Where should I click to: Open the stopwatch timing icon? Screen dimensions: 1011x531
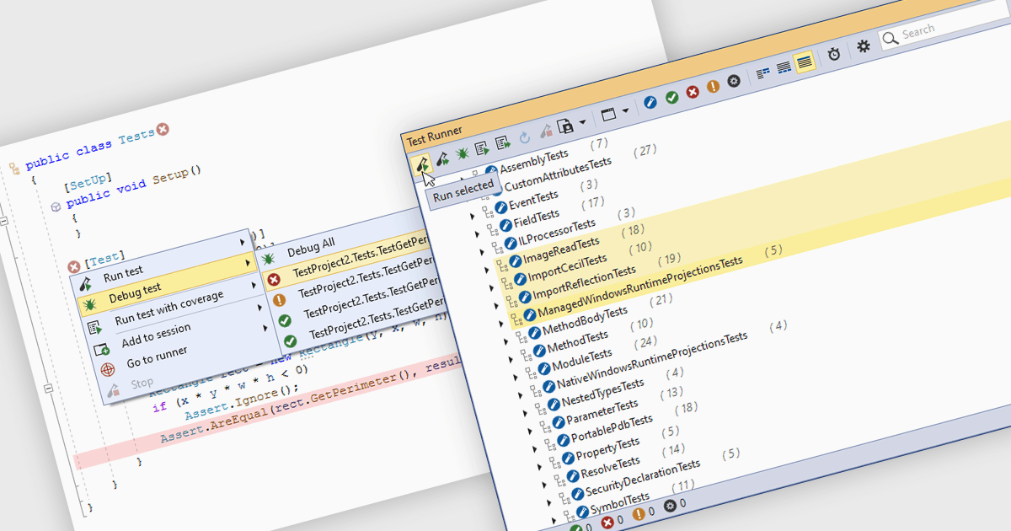point(834,54)
